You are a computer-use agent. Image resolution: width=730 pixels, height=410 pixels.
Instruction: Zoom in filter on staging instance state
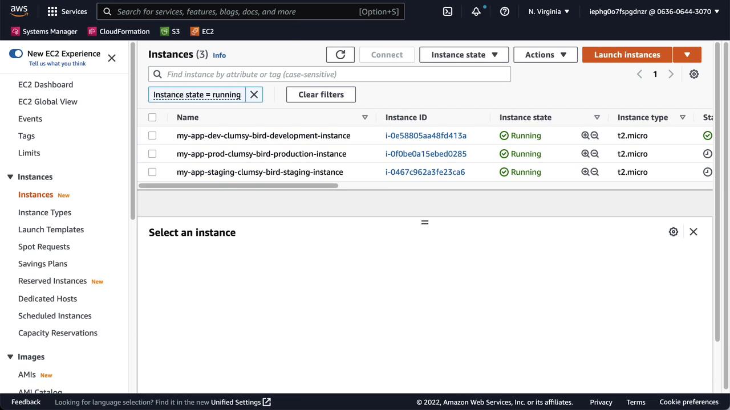(x=585, y=172)
